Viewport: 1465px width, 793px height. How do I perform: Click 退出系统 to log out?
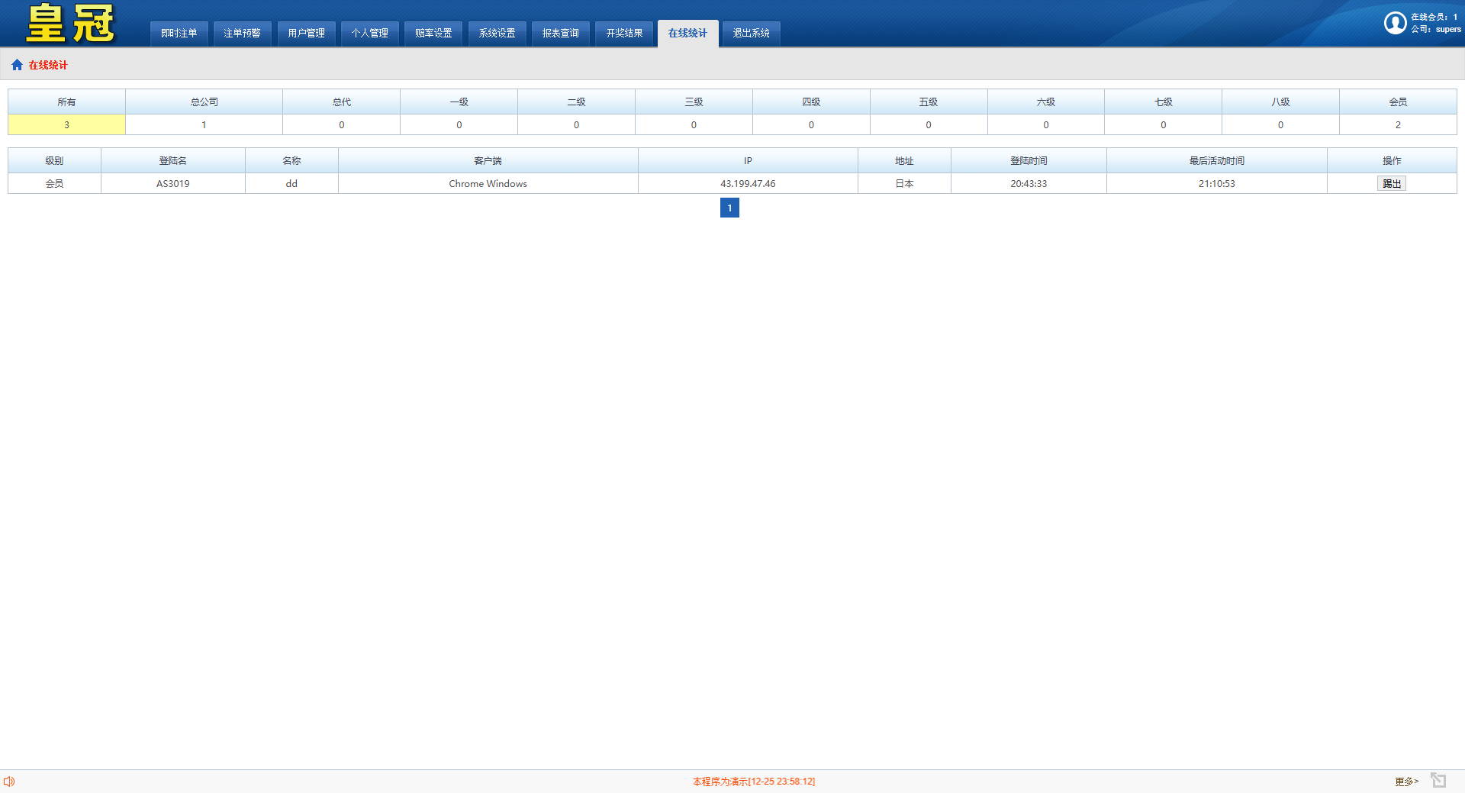tap(751, 33)
